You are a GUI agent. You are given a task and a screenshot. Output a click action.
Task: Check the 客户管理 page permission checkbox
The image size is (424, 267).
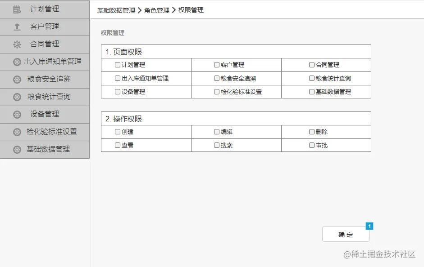217,65
